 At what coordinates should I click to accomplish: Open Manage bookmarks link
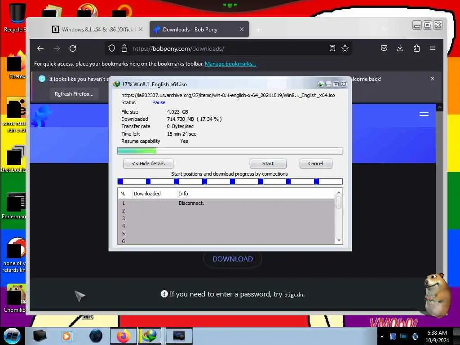230,64
